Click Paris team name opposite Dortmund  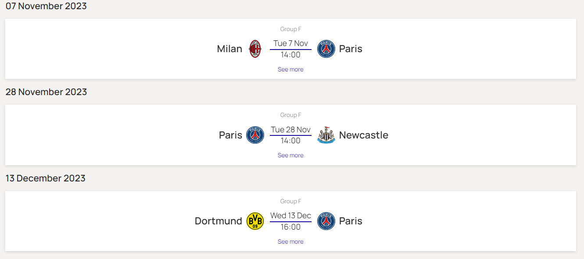(351, 221)
